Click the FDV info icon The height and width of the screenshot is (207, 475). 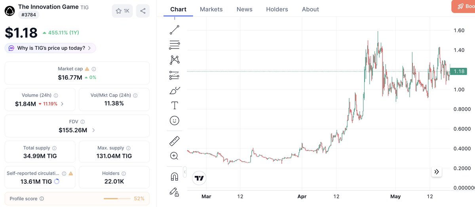click(82, 122)
